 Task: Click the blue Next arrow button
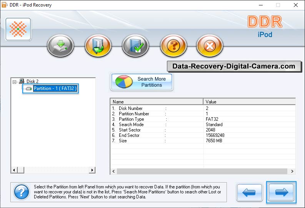coord(281,193)
